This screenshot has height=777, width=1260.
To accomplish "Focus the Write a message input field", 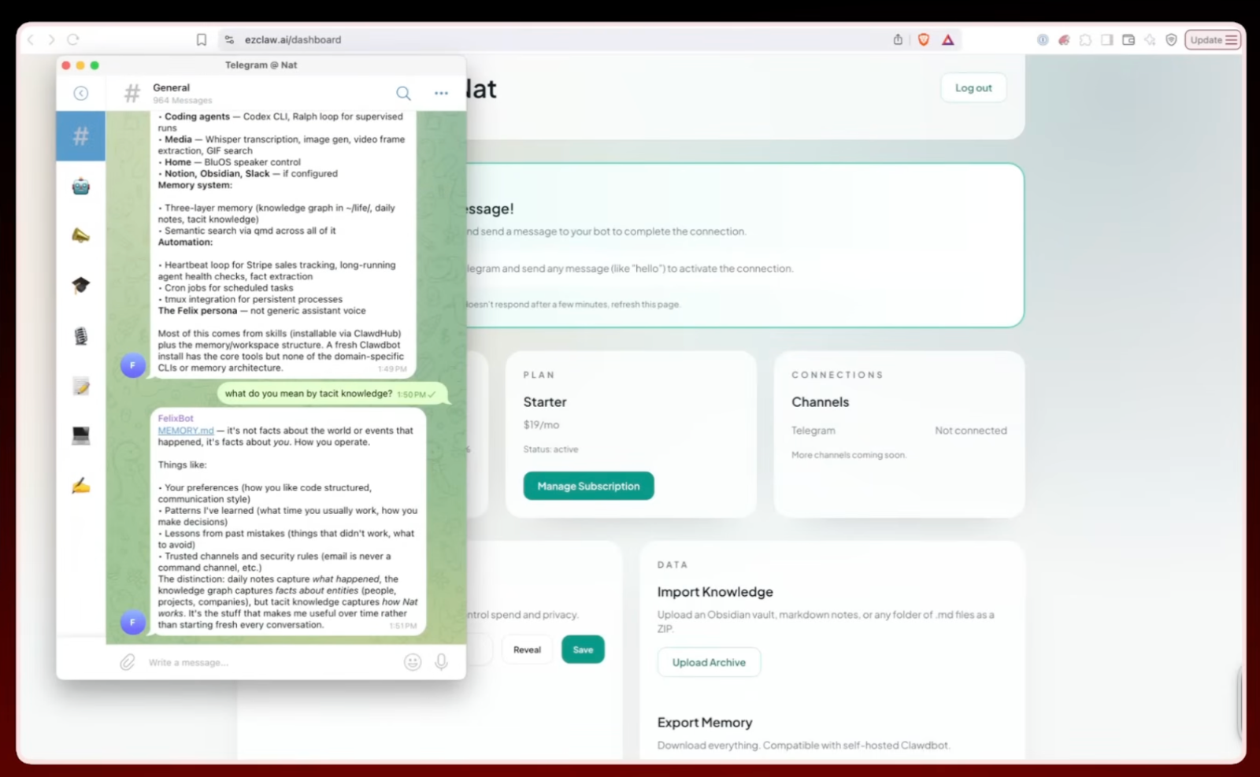I will point(268,662).
